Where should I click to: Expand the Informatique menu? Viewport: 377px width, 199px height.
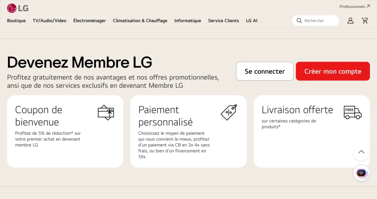[188, 21]
